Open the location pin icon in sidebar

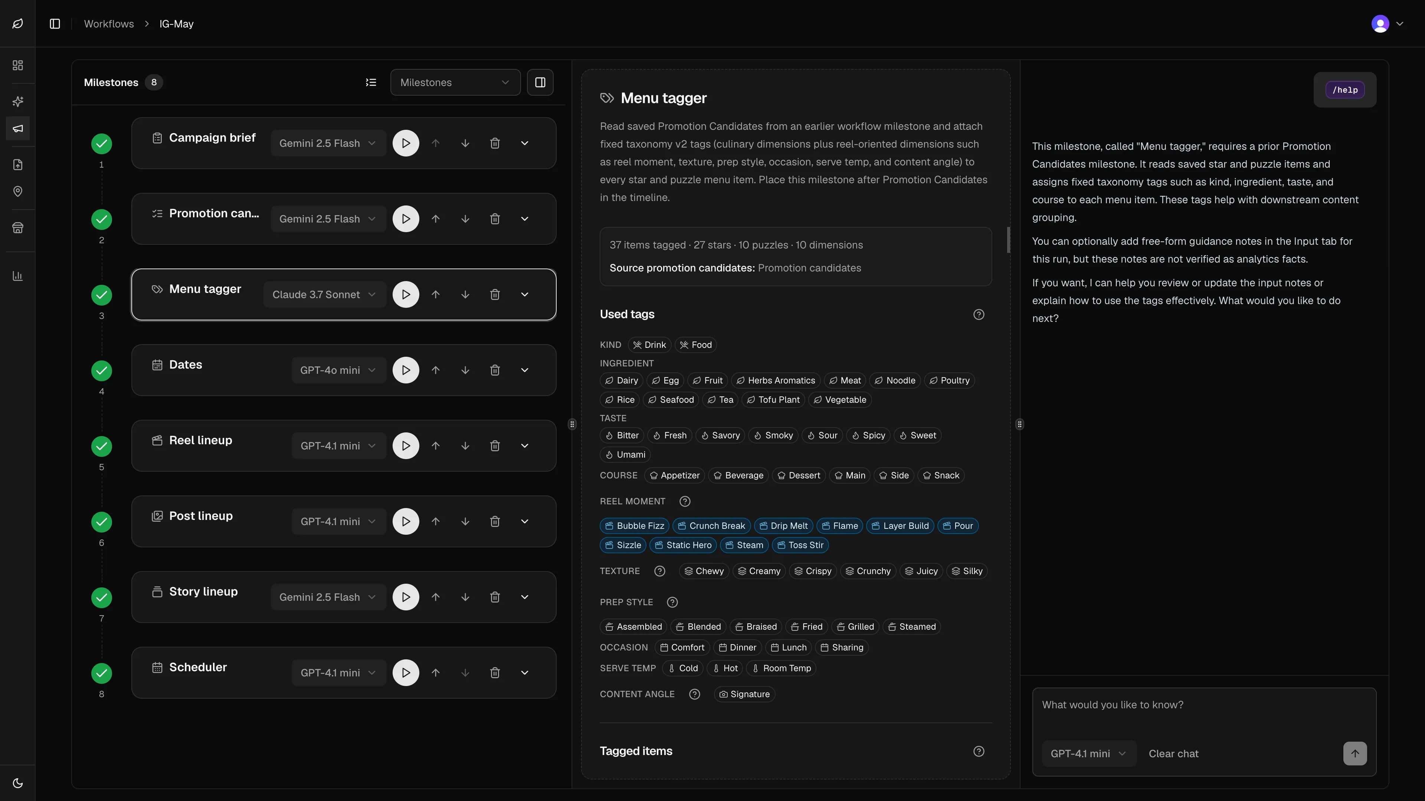pos(18,191)
